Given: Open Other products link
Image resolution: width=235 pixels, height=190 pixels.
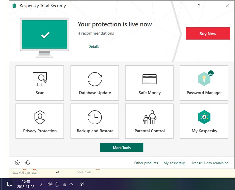Looking at the screenshot, I should [x=146, y=163].
